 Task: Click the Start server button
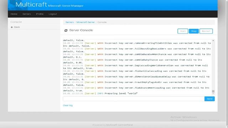click(183, 31)
